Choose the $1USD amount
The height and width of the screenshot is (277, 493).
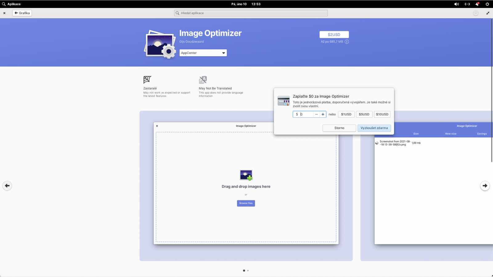coord(346,114)
